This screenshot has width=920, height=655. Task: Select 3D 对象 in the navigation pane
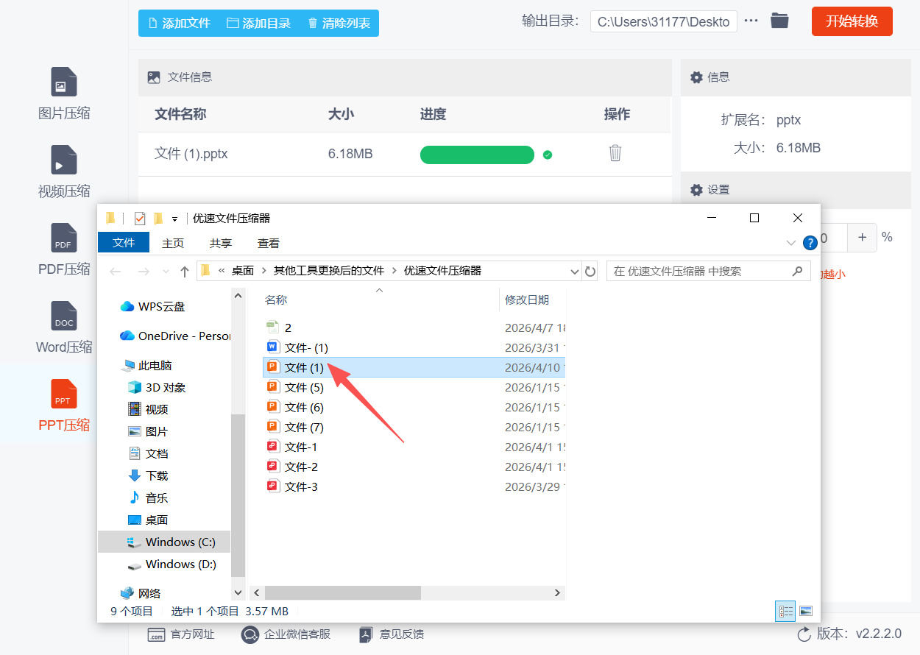coord(157,387)
